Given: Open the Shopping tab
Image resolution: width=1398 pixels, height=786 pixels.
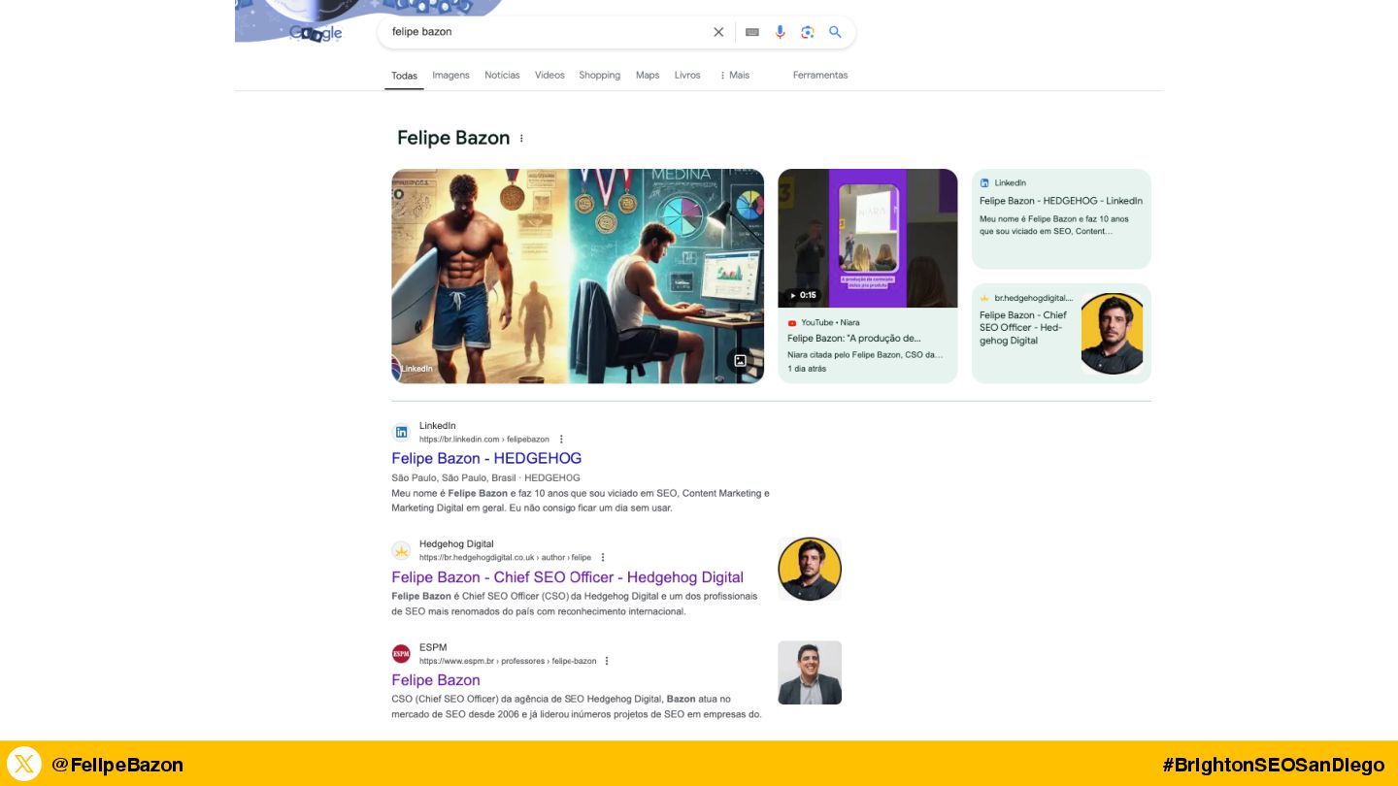Looking at the screenshot, I should pos(600,76).
